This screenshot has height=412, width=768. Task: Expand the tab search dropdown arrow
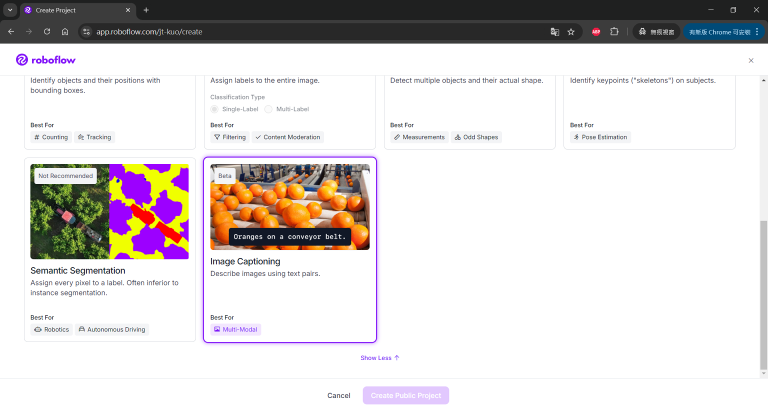(10, 10)
